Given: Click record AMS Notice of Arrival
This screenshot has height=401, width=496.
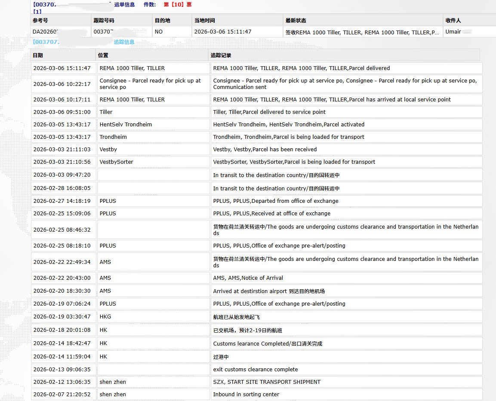Looking at the screenshot, I should tap(346, 278).
